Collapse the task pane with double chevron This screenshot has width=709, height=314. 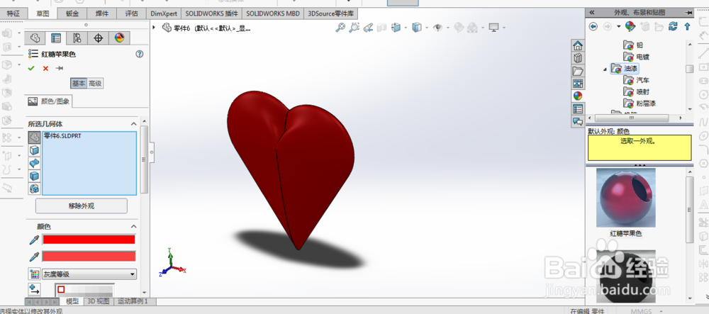592,12
